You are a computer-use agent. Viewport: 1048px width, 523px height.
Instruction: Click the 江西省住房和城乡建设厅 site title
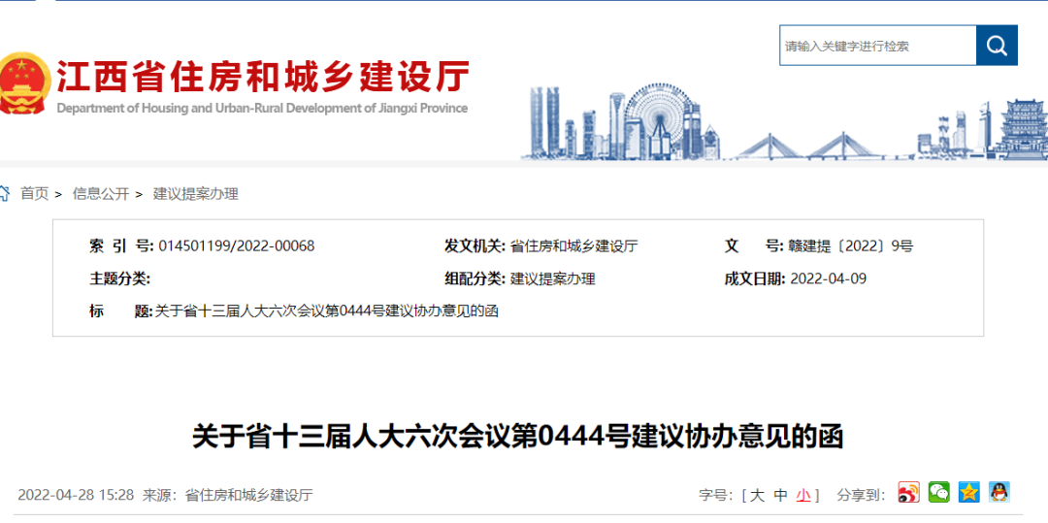click(262, 77)
